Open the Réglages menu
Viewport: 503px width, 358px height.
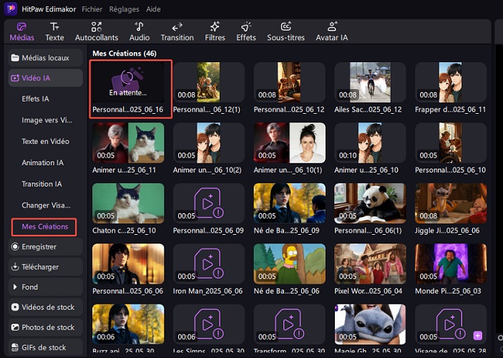[x=124, y=9]
